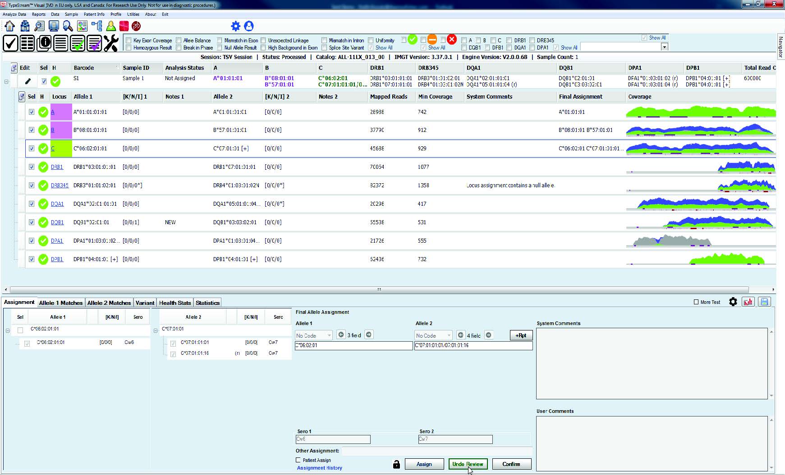Click the list with purple check icon

94,43
